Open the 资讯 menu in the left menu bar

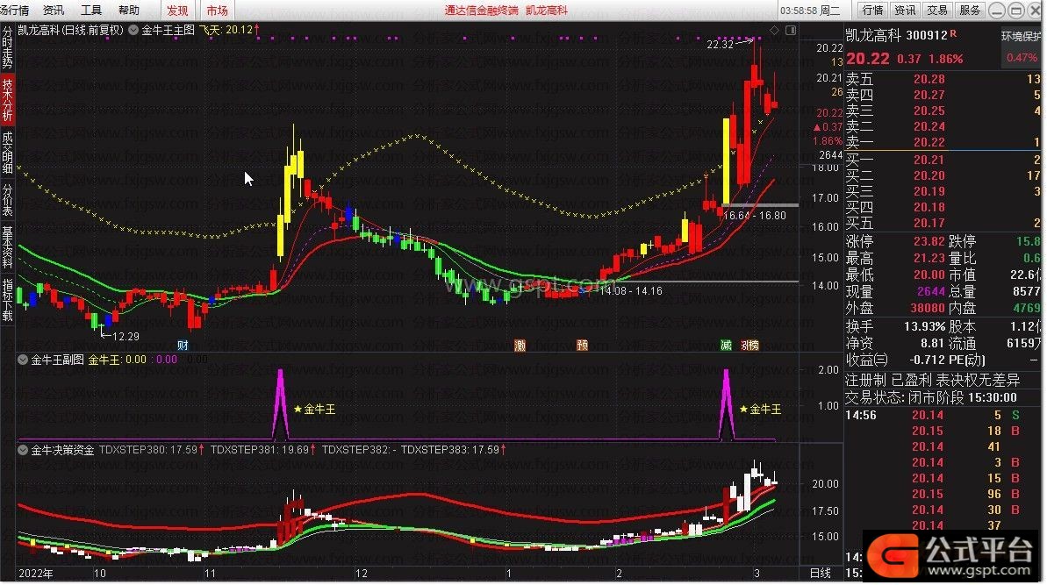coord(54,10)
